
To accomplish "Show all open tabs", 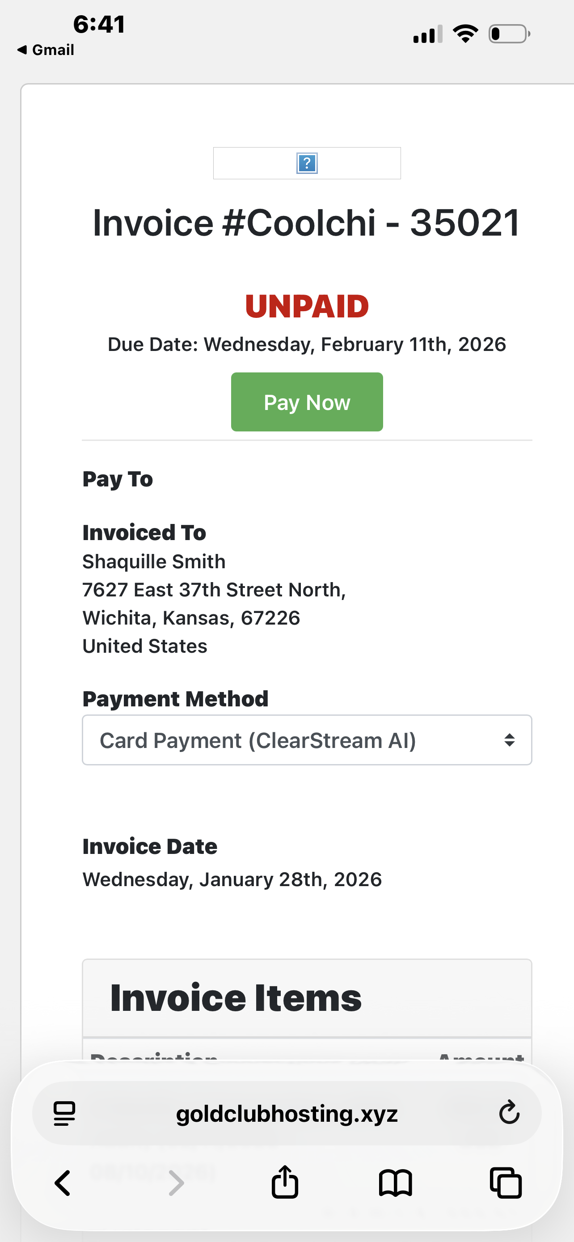I will pyautogui.click(x=506, y=1183).
